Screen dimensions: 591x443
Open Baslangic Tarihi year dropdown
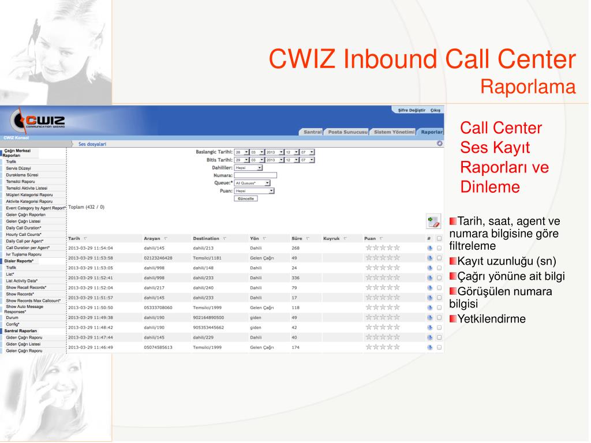[274, 152]
